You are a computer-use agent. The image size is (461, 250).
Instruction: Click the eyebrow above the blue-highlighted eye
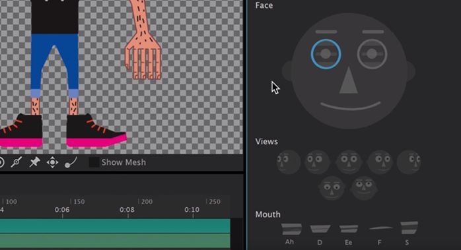326,32
